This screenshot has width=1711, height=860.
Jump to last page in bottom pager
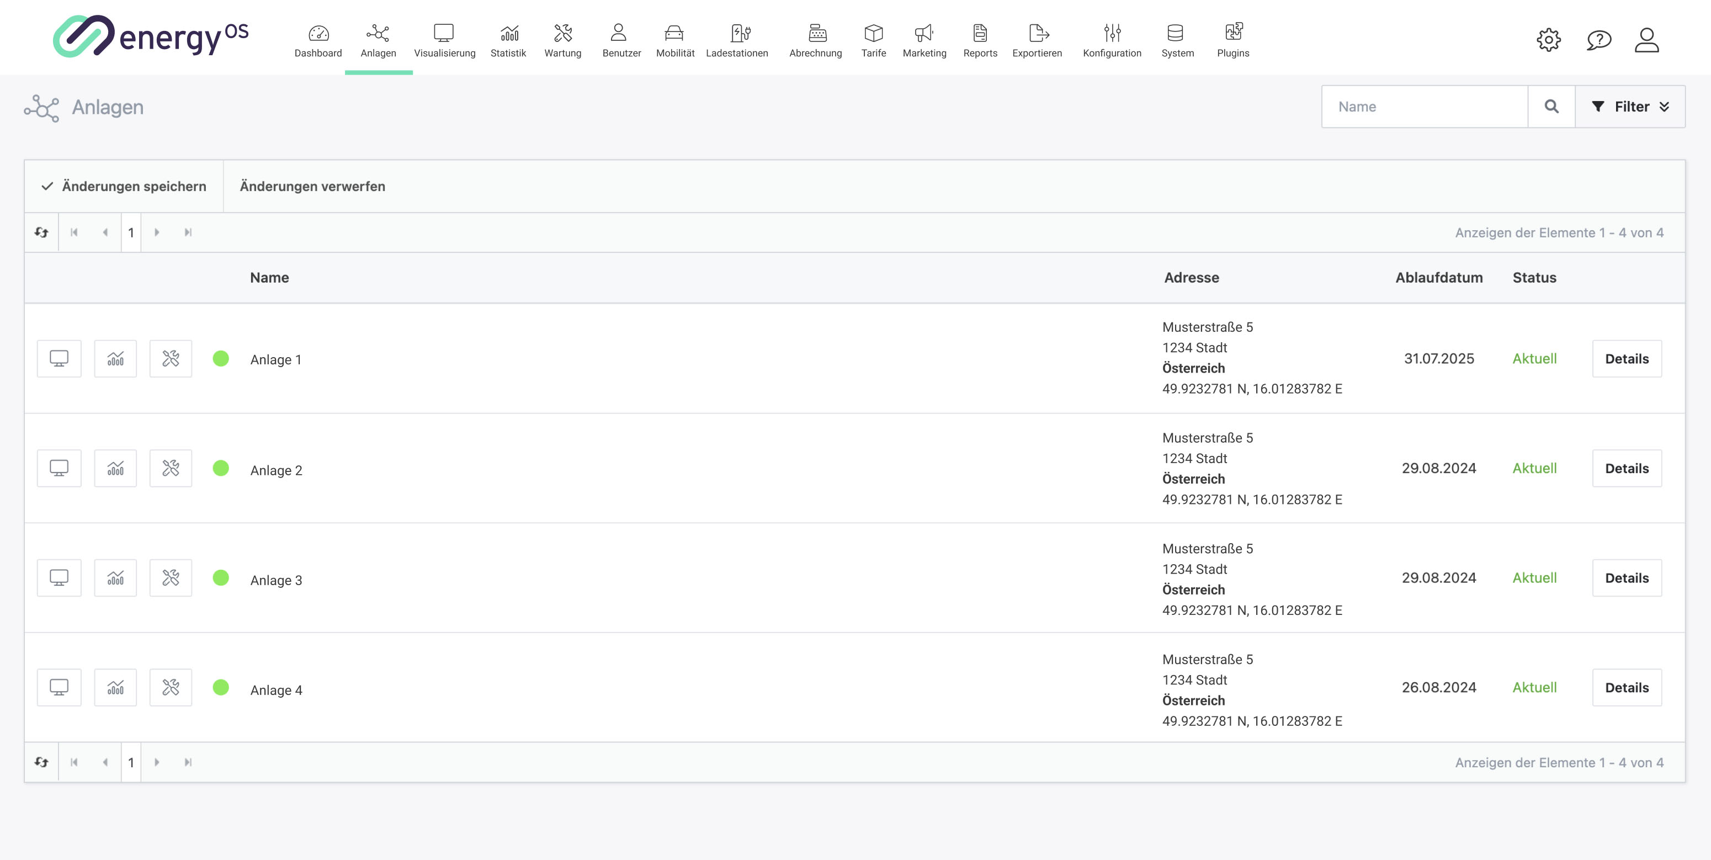click(x=188, y=762)
